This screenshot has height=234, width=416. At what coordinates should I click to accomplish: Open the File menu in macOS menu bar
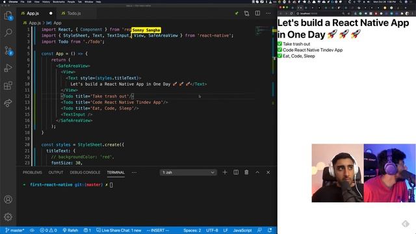point(23,2)
